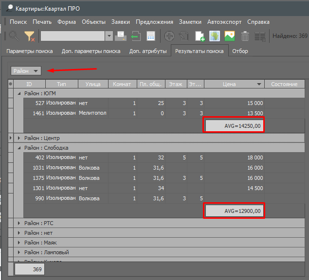Click the photo image icon
Screen dimensions: 309x280
pos(229,36)
